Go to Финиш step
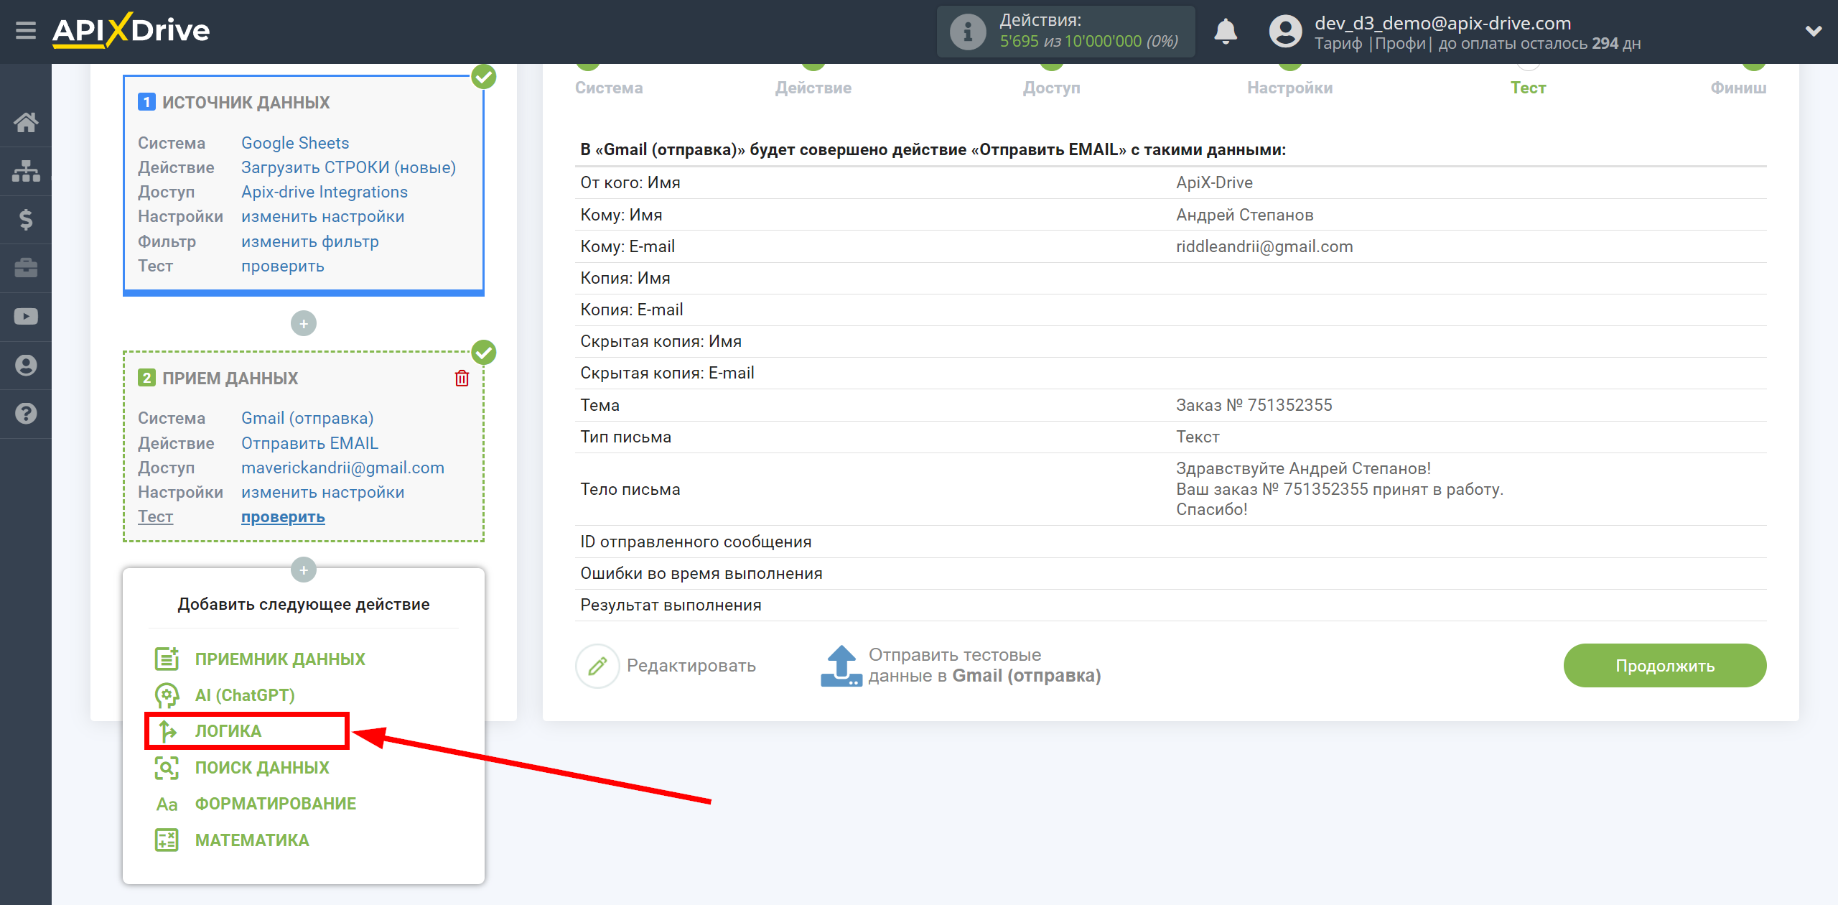Viewport: 1838px width, 905px height. pyautogui.click(x=1737, y=88)
